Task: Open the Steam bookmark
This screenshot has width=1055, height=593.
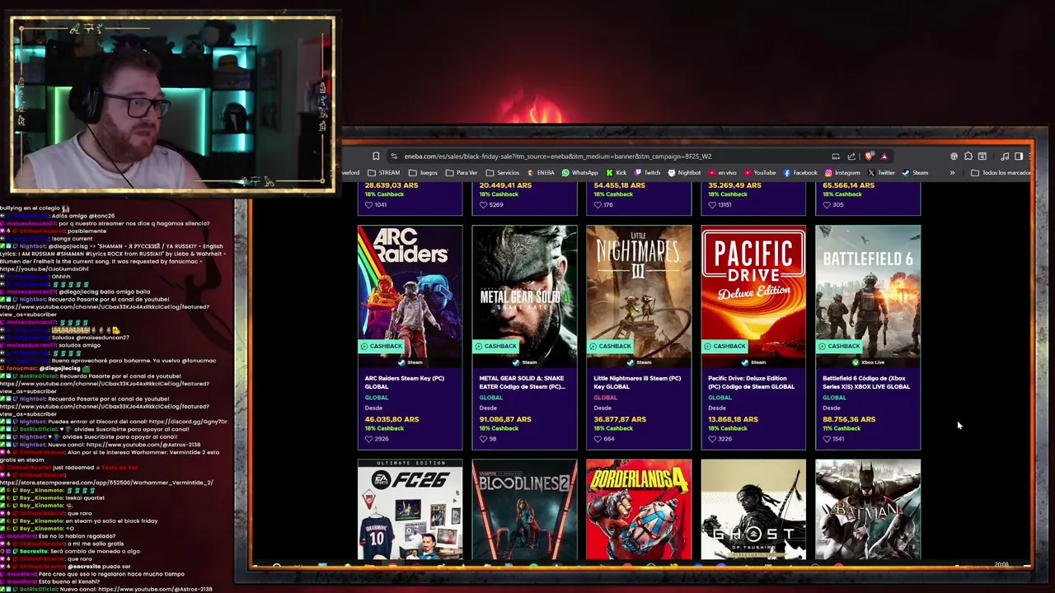Action: [x=915, y=173]
